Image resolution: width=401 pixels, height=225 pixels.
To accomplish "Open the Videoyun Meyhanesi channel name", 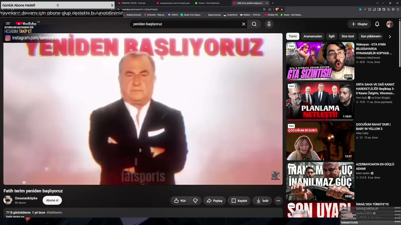I will click(368, 58).
